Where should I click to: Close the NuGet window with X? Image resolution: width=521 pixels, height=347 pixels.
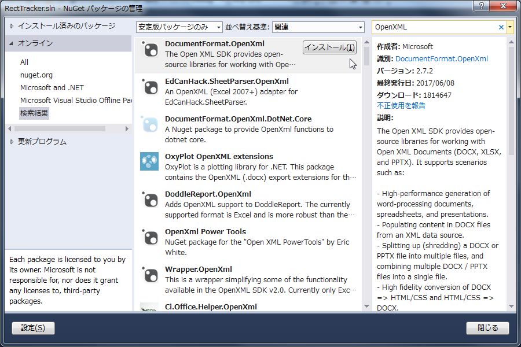[504, 6]
